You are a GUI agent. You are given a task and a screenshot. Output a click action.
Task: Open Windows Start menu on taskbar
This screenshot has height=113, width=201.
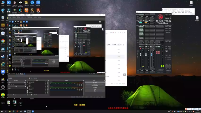coord(2,111)
